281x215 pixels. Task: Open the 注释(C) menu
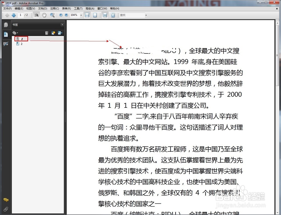(55, 8)
